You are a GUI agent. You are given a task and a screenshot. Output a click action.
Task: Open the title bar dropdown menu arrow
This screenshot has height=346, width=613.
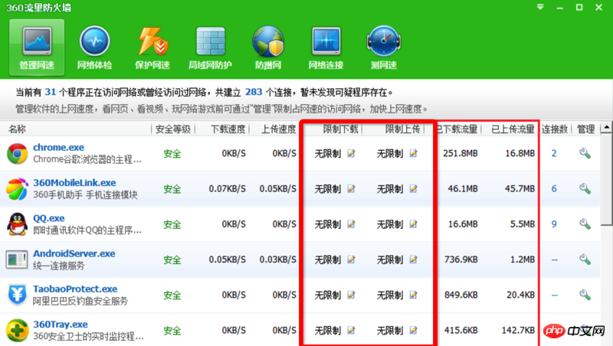[540, 7]
